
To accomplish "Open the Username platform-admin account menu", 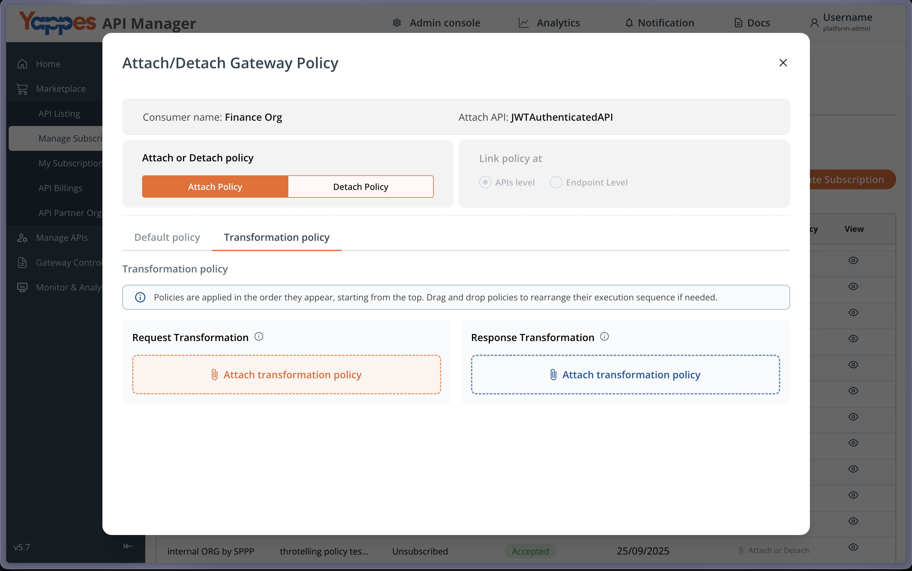I will [x=841, y=22].
